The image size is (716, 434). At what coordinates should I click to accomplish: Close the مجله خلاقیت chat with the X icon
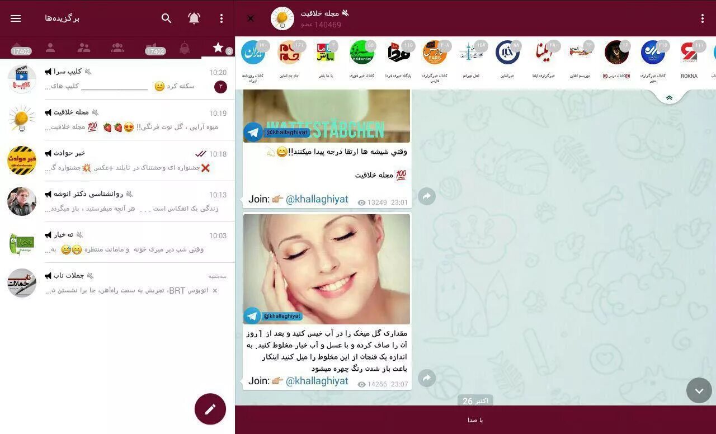[251, 18]
